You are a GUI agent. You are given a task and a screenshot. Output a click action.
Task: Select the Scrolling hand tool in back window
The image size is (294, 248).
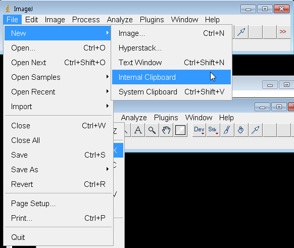pos(166,130)
